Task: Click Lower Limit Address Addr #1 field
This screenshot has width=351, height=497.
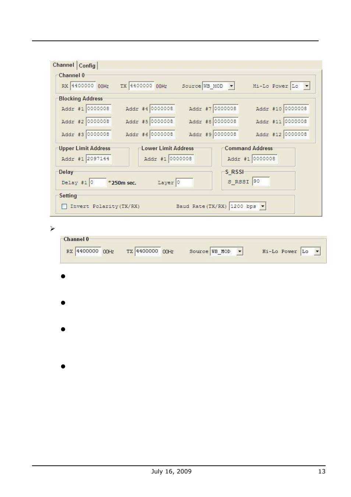Action: coord(181,159)
